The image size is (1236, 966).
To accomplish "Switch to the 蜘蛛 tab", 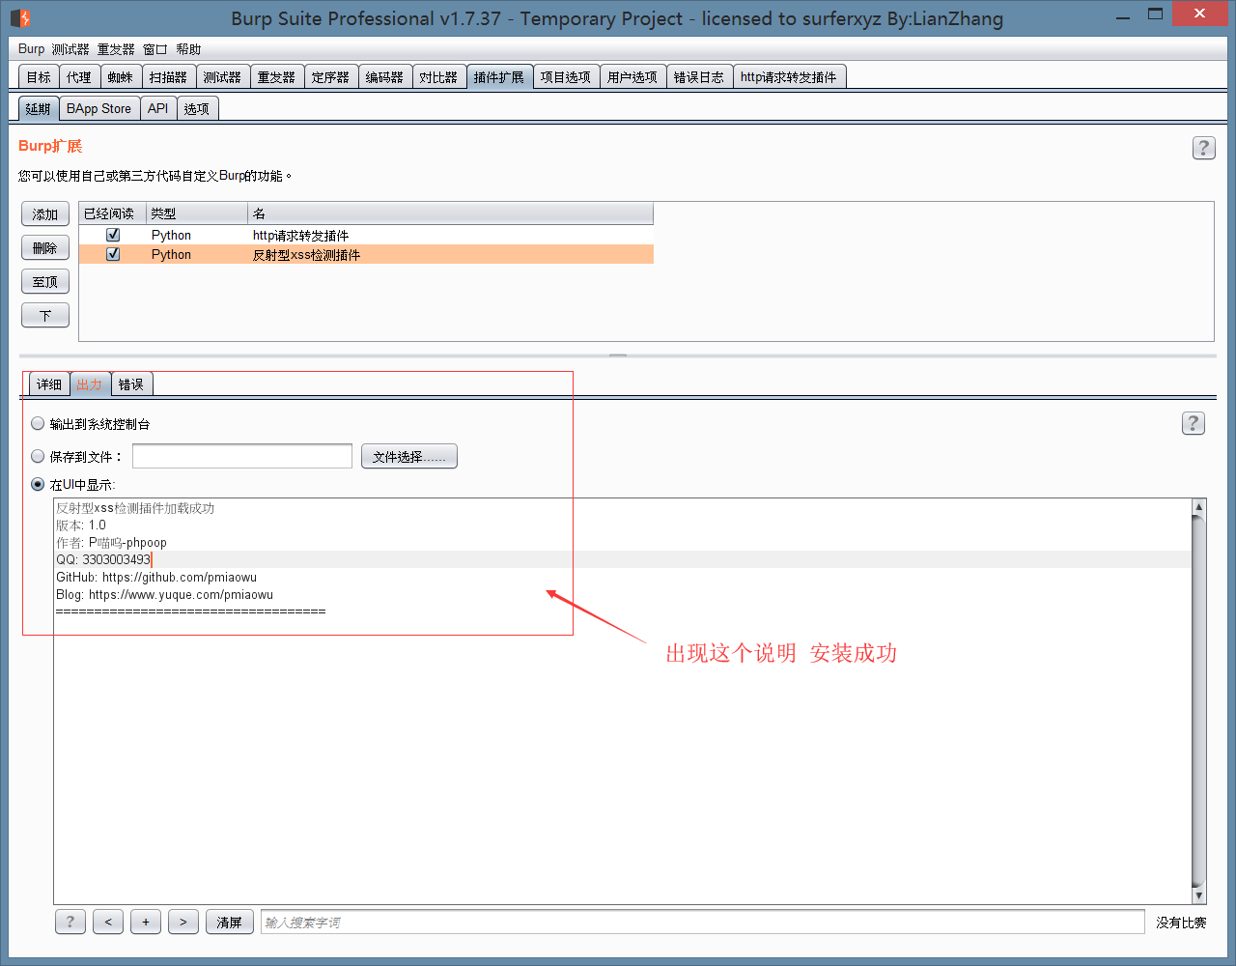I will click(x=121, y=77).
